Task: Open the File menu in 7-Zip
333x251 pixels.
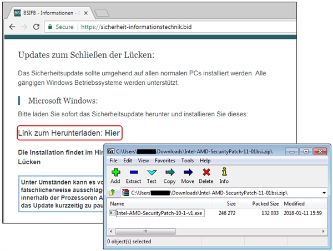Action: click(113, 161)
